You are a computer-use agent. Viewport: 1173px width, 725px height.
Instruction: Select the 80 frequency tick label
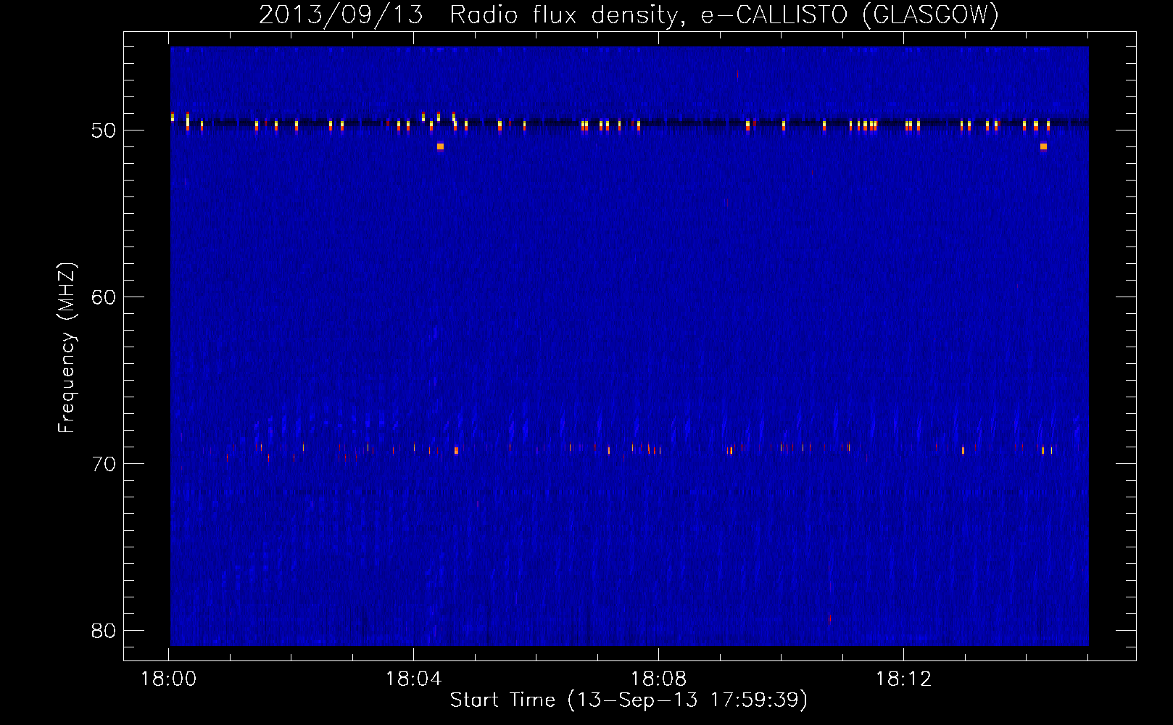[104, 631]
